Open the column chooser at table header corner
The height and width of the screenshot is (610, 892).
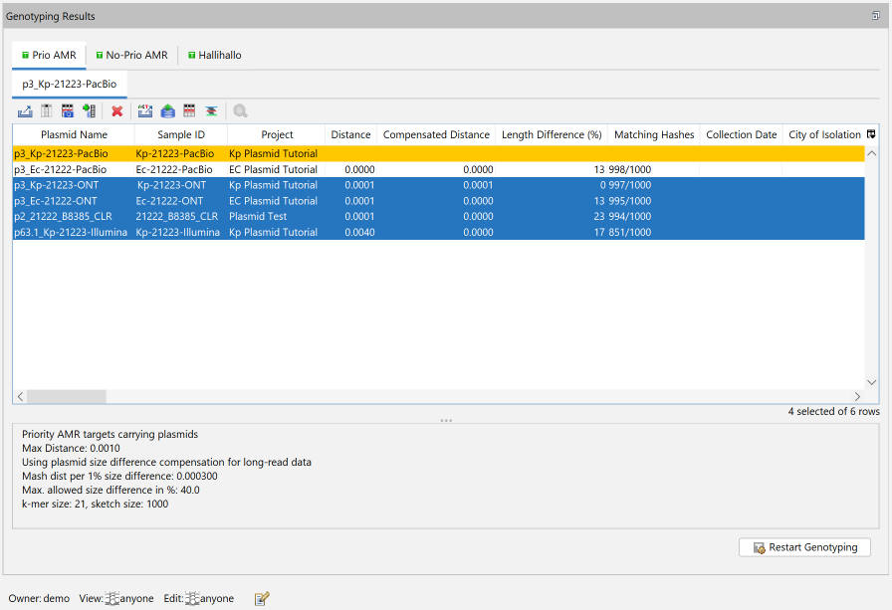point(871,134)
